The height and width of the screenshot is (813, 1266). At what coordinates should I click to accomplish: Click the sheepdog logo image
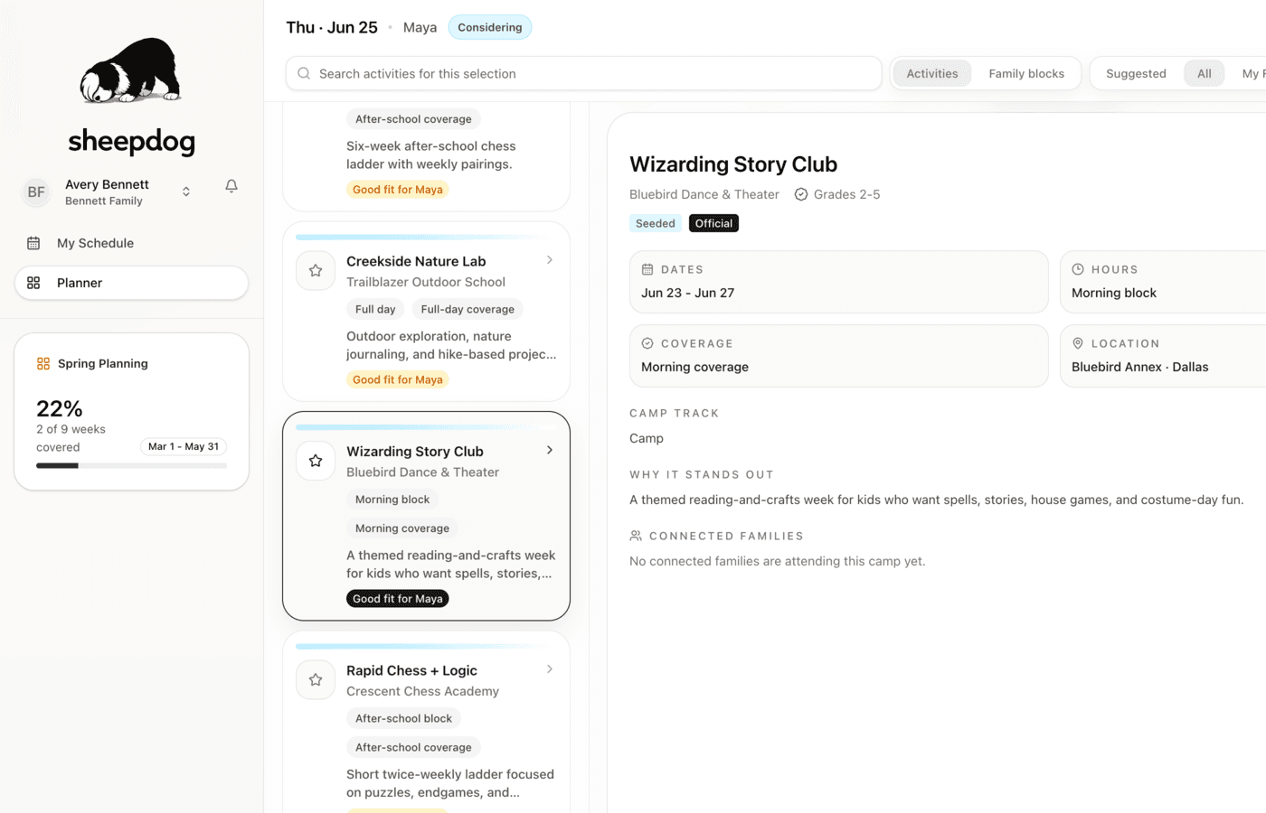pyautogui.click(x=131, y=70)
